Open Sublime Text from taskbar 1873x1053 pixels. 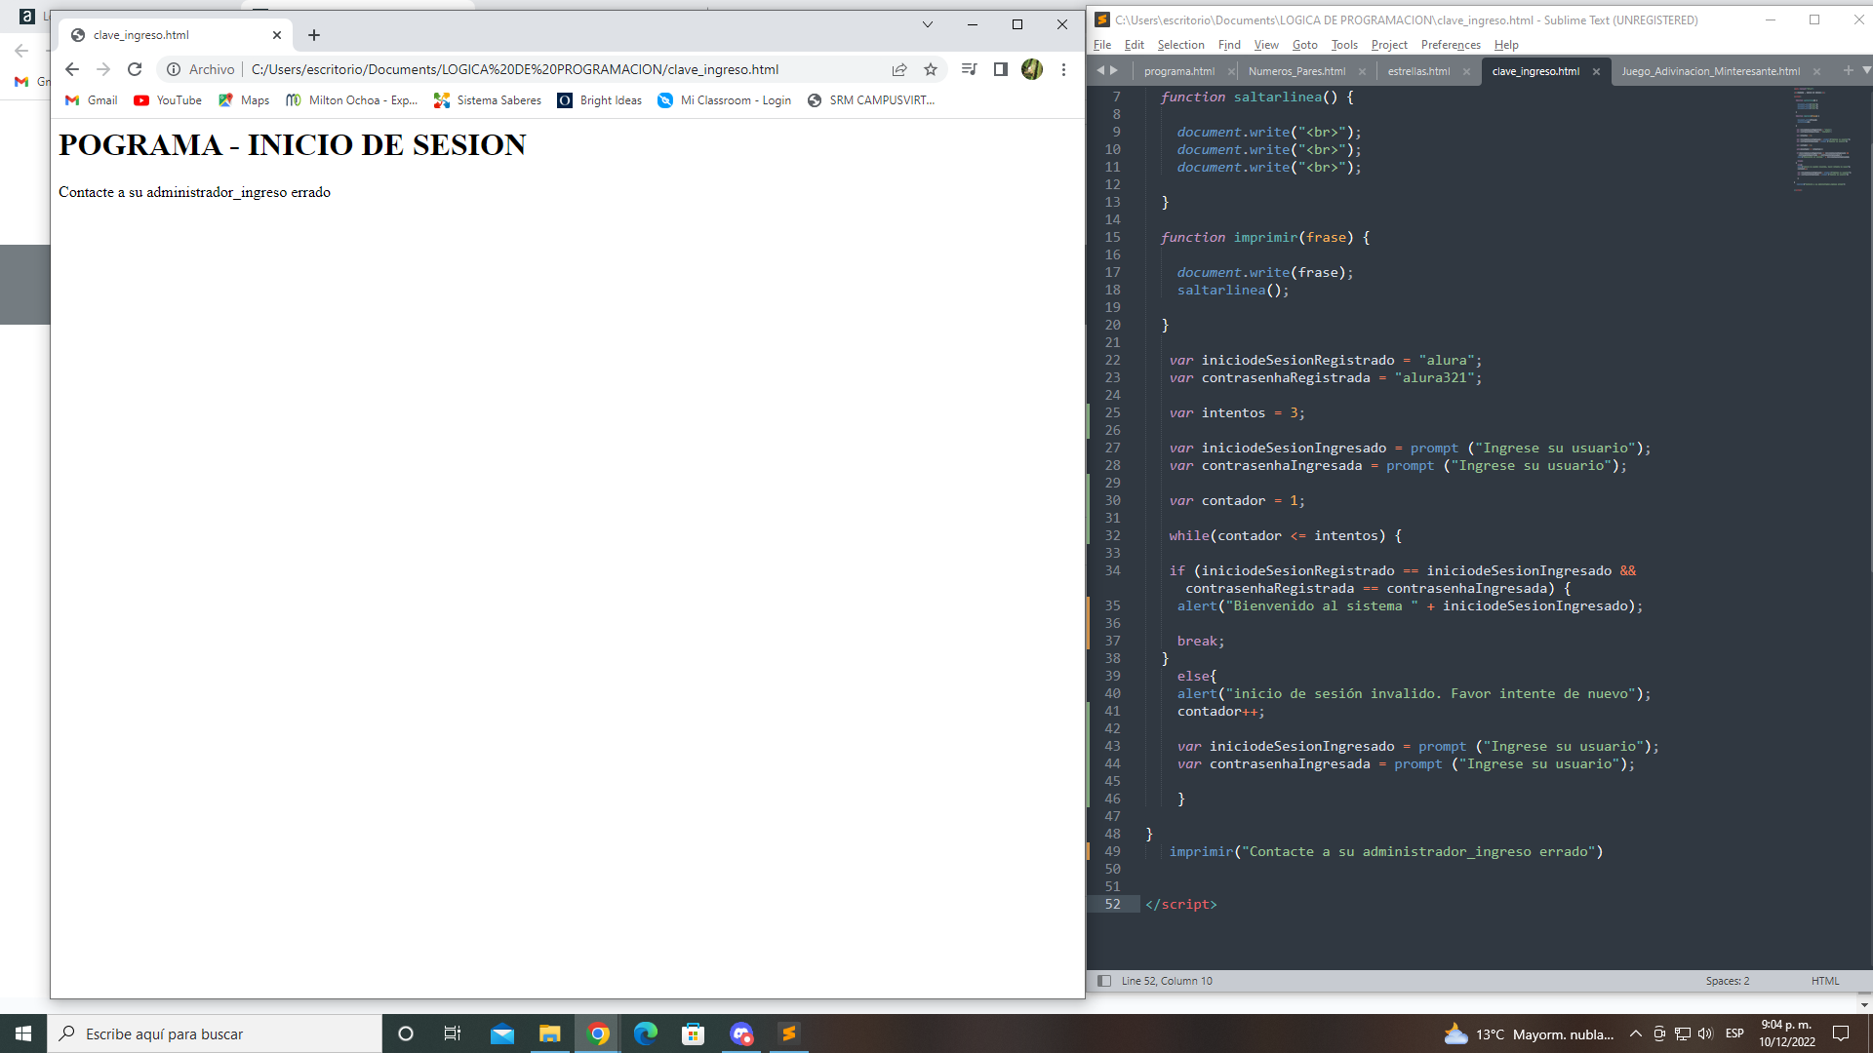[789, 1033]
